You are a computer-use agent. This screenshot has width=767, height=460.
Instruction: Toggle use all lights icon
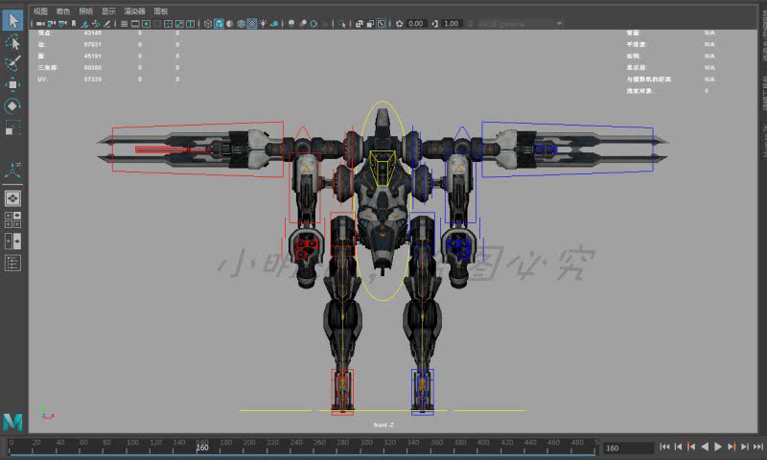point(263,23)
